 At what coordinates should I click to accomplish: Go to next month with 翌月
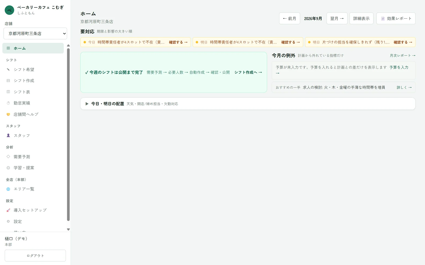coord(337,19)
